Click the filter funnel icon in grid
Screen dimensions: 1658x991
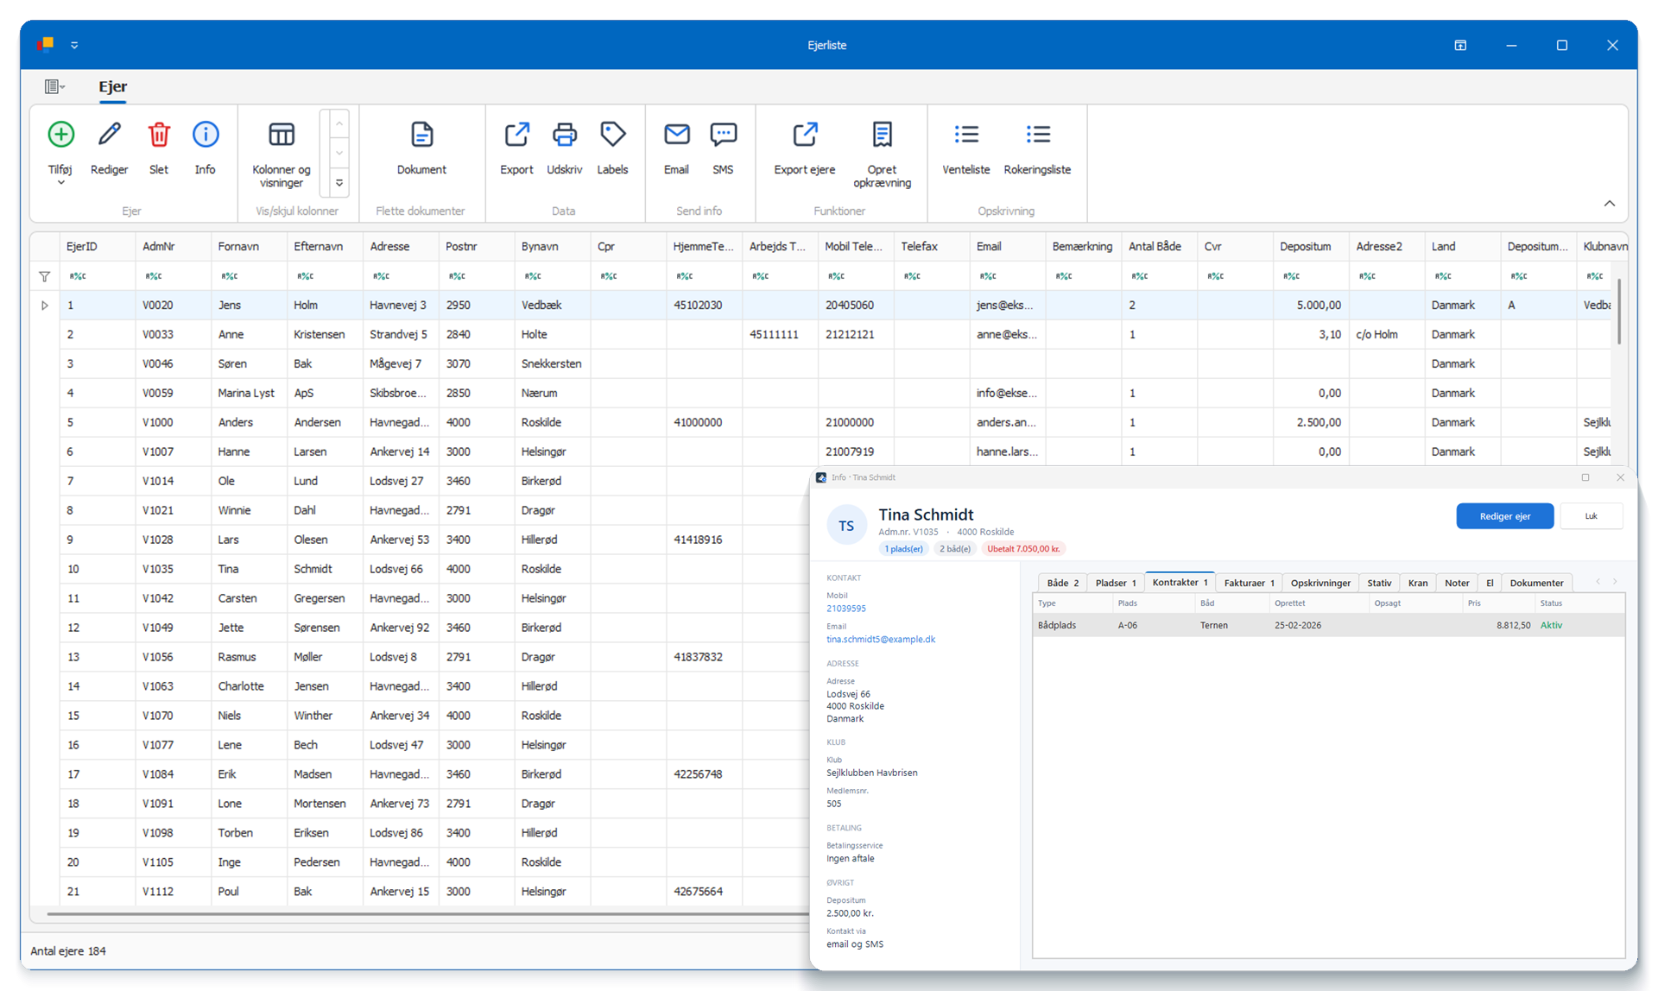pos(44,276)
